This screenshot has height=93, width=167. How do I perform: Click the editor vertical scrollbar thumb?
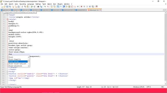[165, 47]
